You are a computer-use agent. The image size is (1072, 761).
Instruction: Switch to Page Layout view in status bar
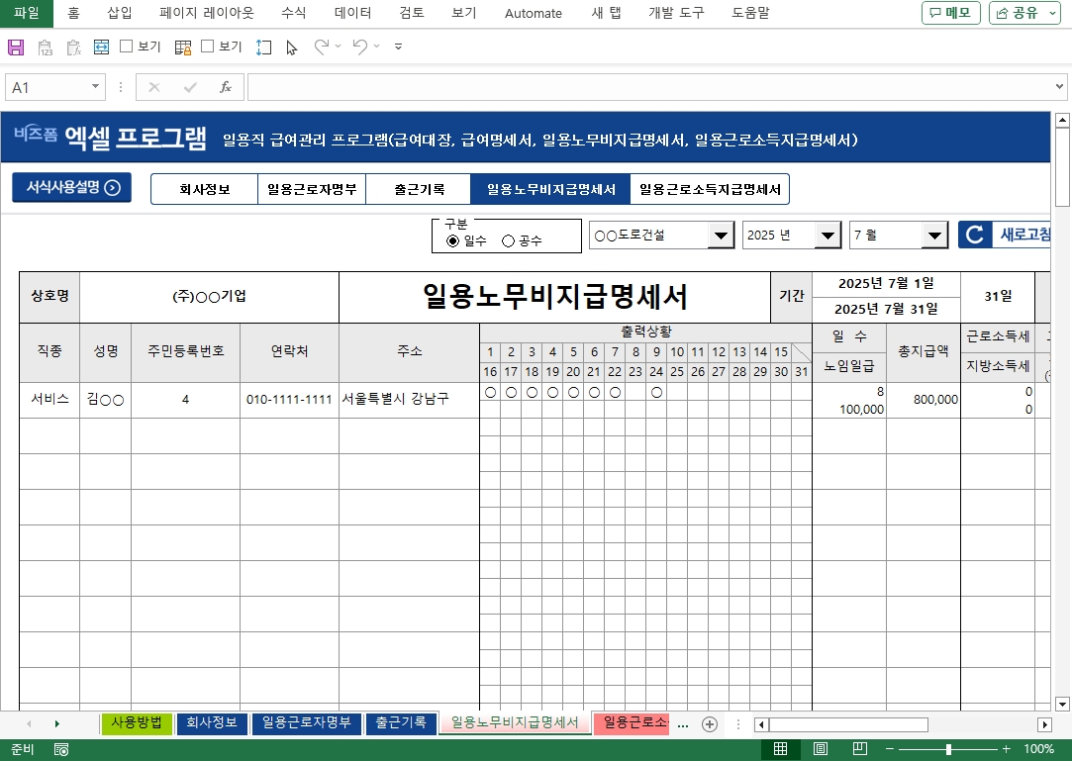tap(821, 749)
